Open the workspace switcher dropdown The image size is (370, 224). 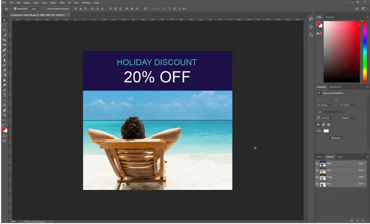pos(364,9)
